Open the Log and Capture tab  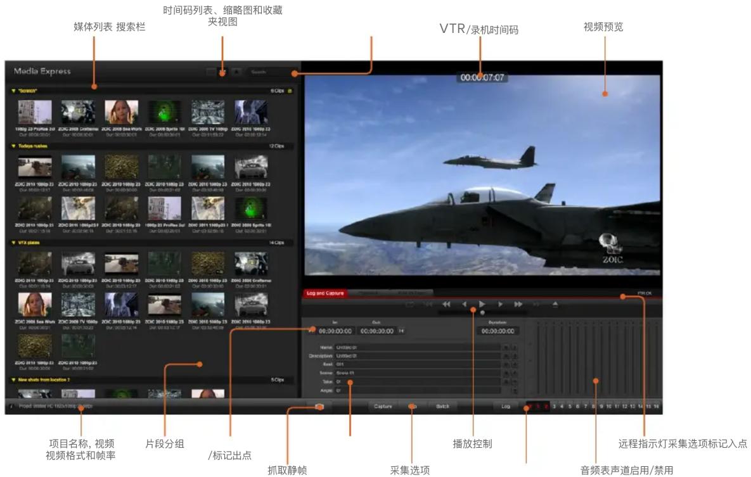[x=324, y=293]
